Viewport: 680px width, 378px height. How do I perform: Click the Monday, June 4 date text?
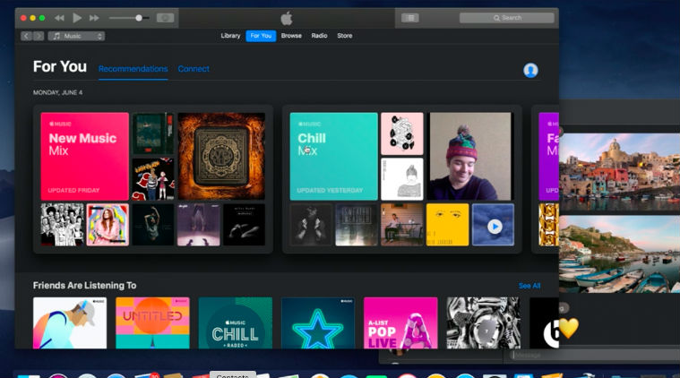click(x=57, y=92)
